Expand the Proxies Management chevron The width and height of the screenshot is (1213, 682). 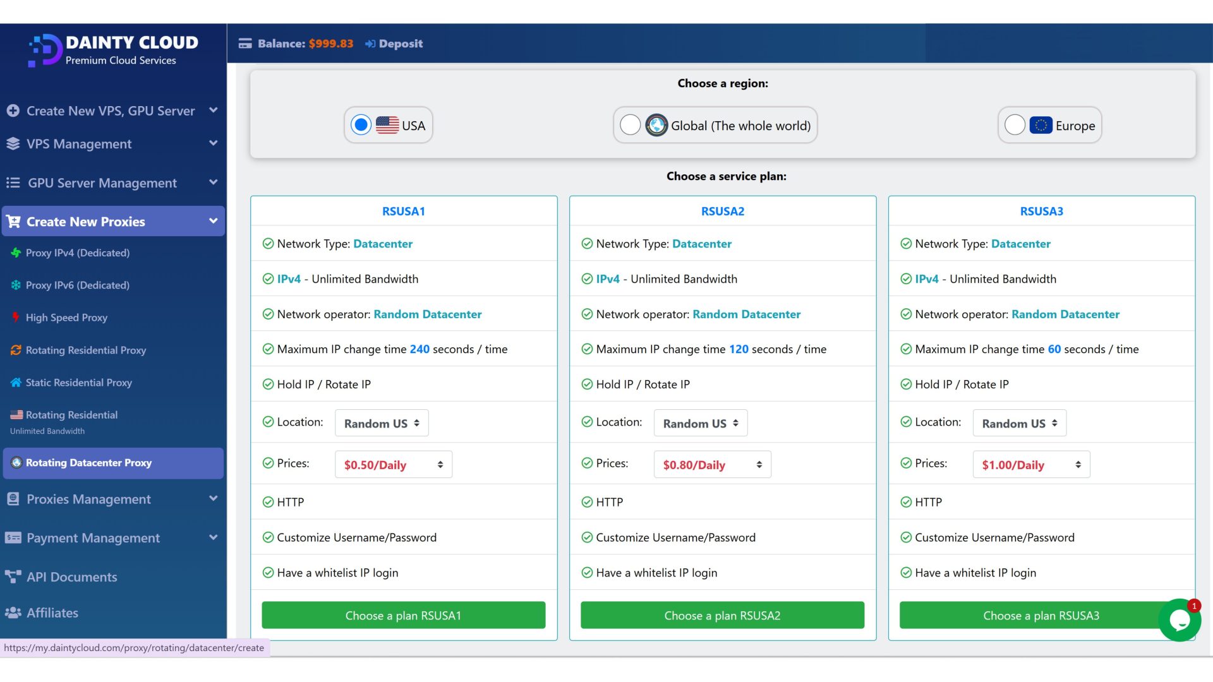(214, 498)
